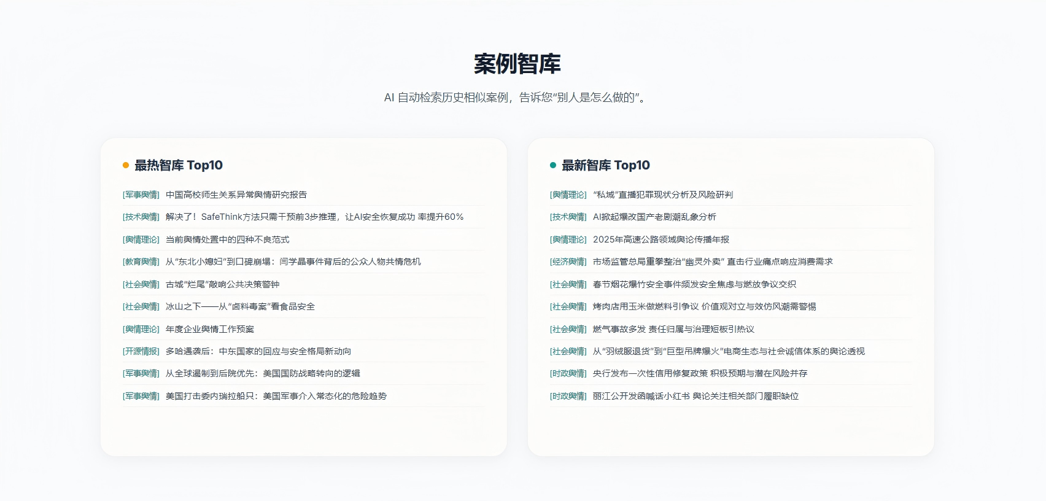Open 美国国防战略转向的逻辑 article
This screenshot has height=501, width=1046.
pyautogui.click(x=263, y=373)
